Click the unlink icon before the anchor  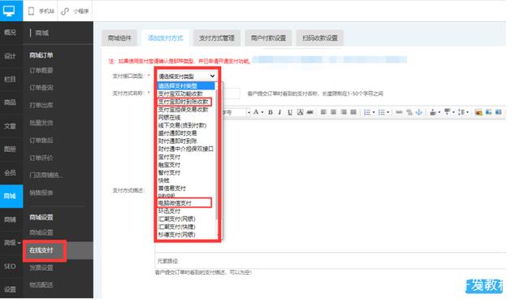point(409,112)
